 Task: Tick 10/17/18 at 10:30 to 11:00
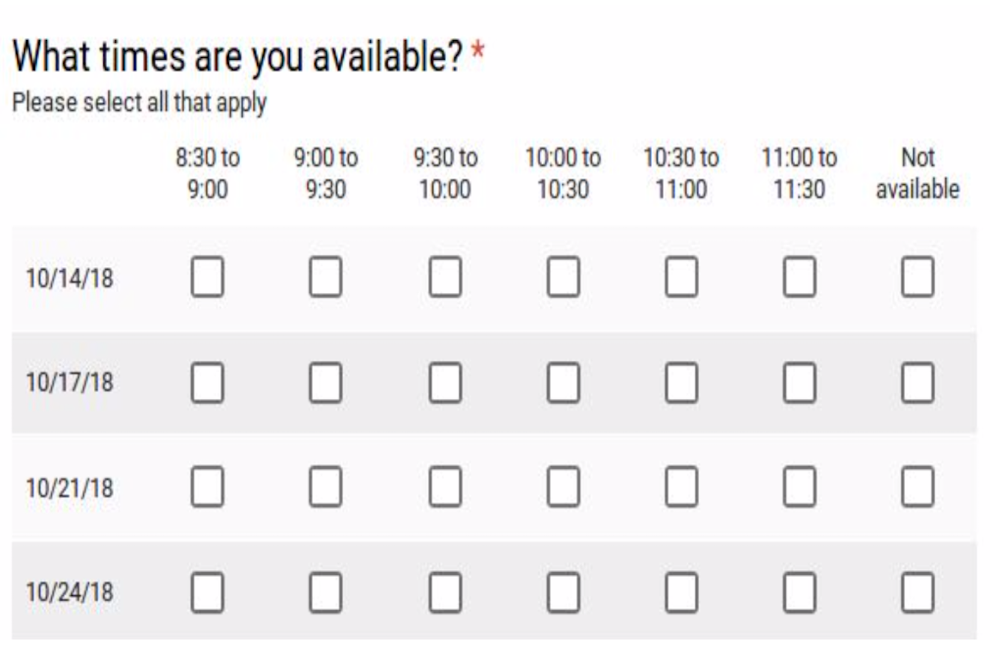[x=682, y=382]
